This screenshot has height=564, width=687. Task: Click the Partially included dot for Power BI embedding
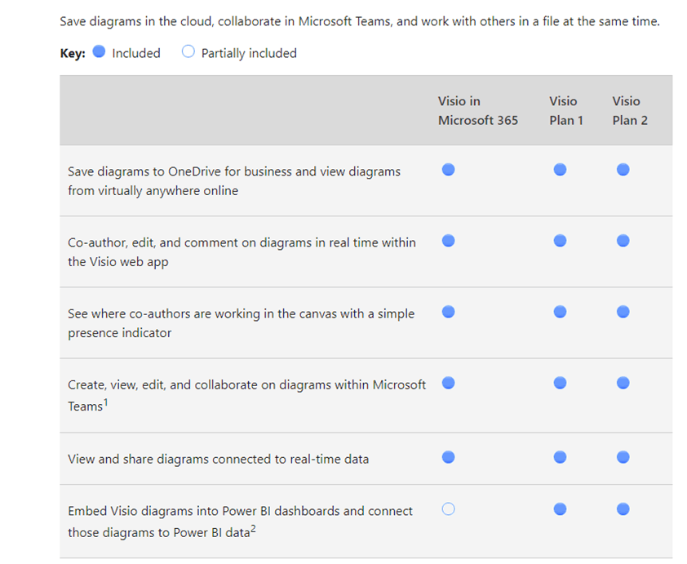pyautogui.click(x=448, y=508)
